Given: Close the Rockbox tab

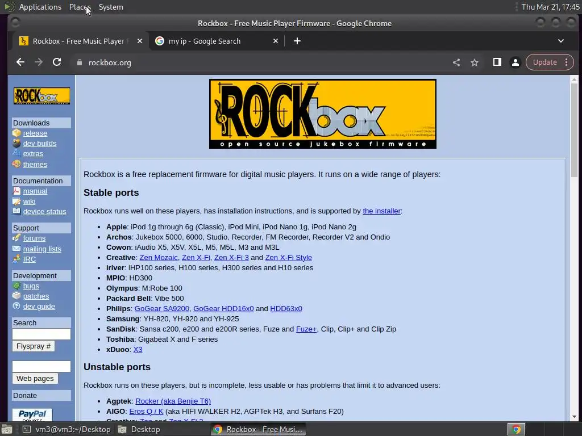Looking at the screenshot, I should [140, 41].
